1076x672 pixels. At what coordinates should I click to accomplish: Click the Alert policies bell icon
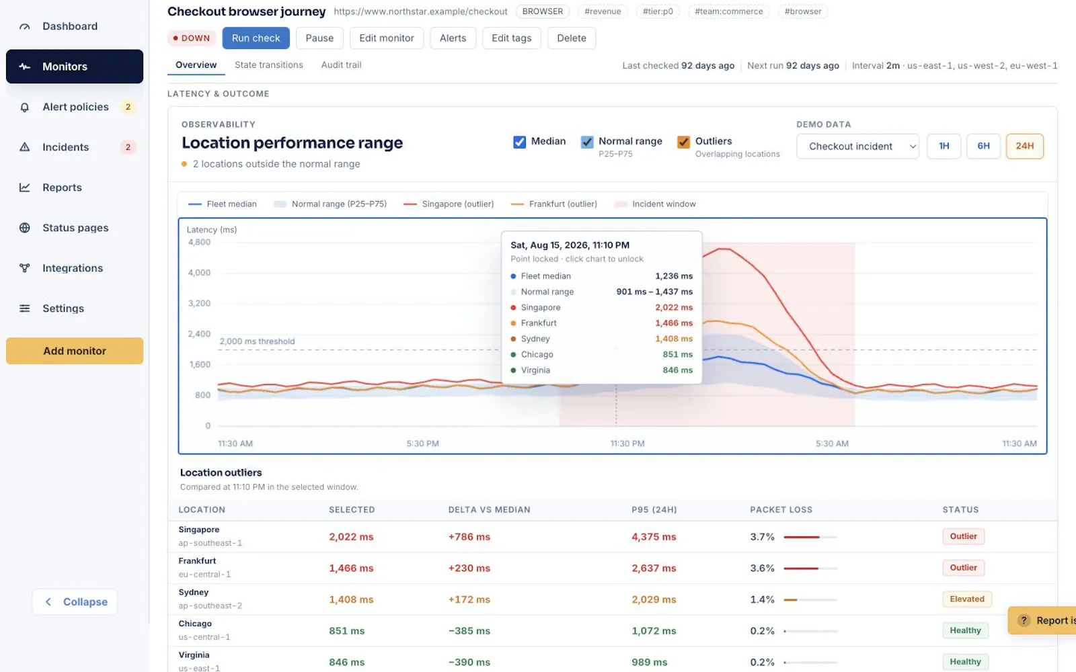(25, 107)
